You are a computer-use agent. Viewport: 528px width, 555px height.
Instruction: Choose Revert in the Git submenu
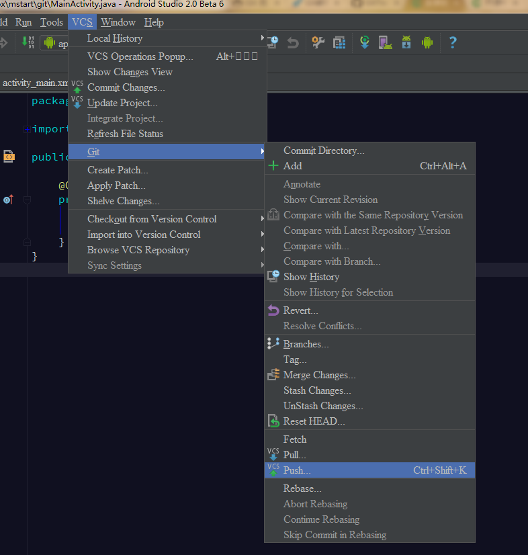pos(370,310)
